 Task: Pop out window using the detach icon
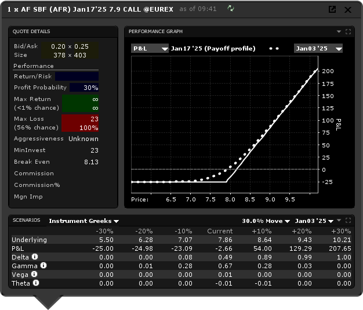click(332, 9)
